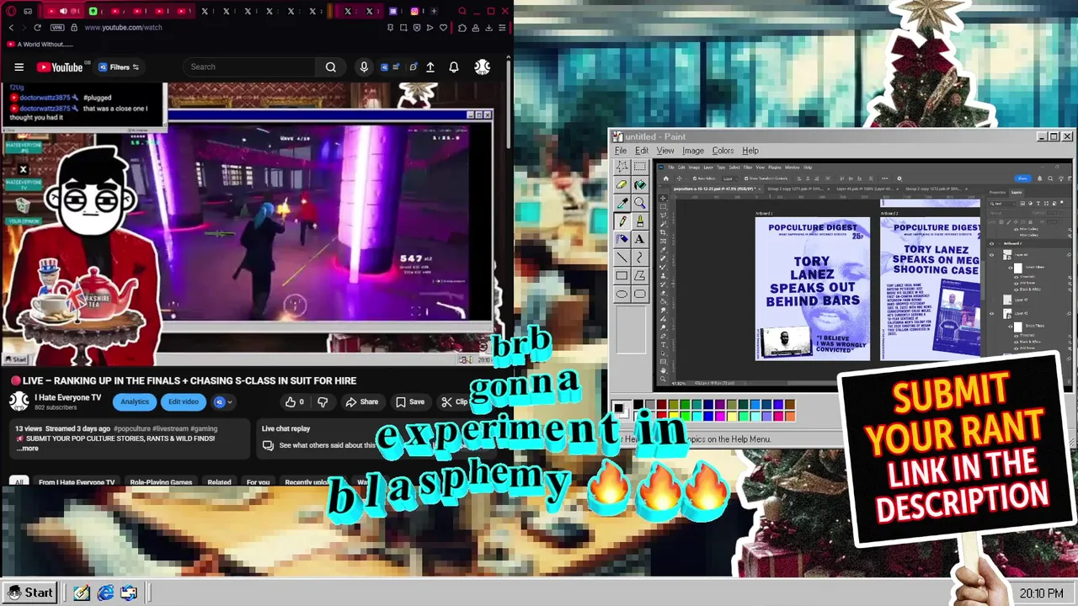
Task: Select the Pencil tool in Paint
Action: (x=622, y=221)
